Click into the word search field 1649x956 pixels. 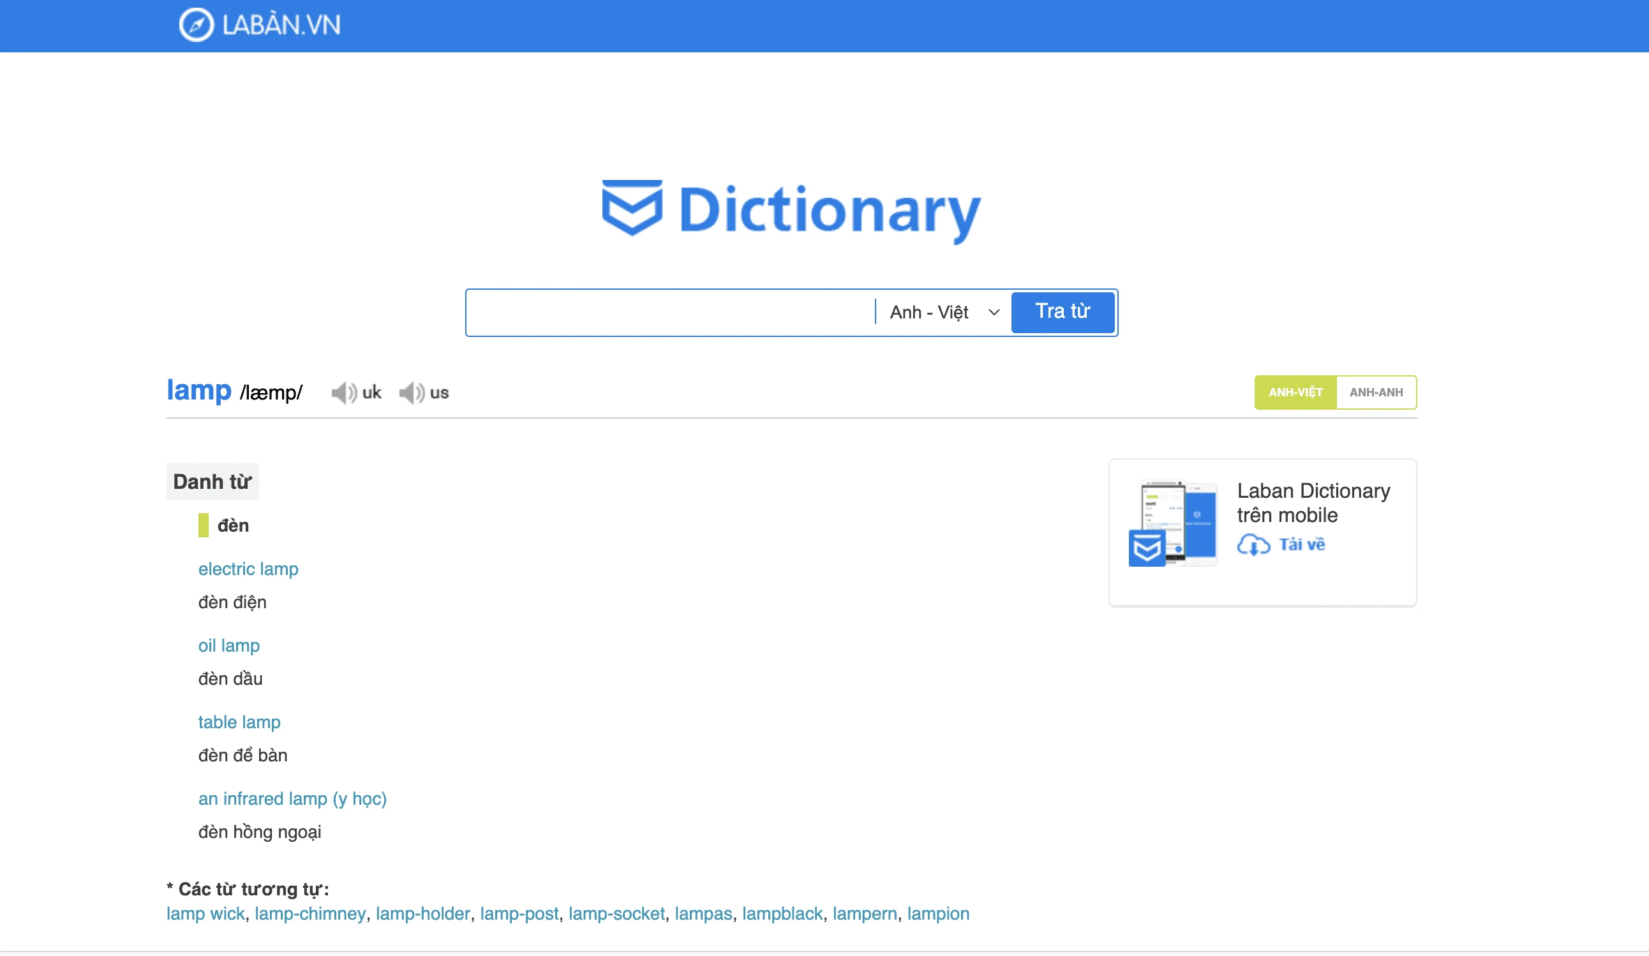pyautogui.click(x=671, y=313)
